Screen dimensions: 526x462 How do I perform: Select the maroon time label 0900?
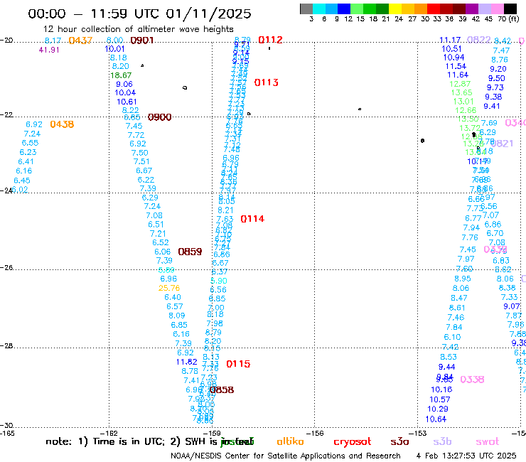(160, 117)
